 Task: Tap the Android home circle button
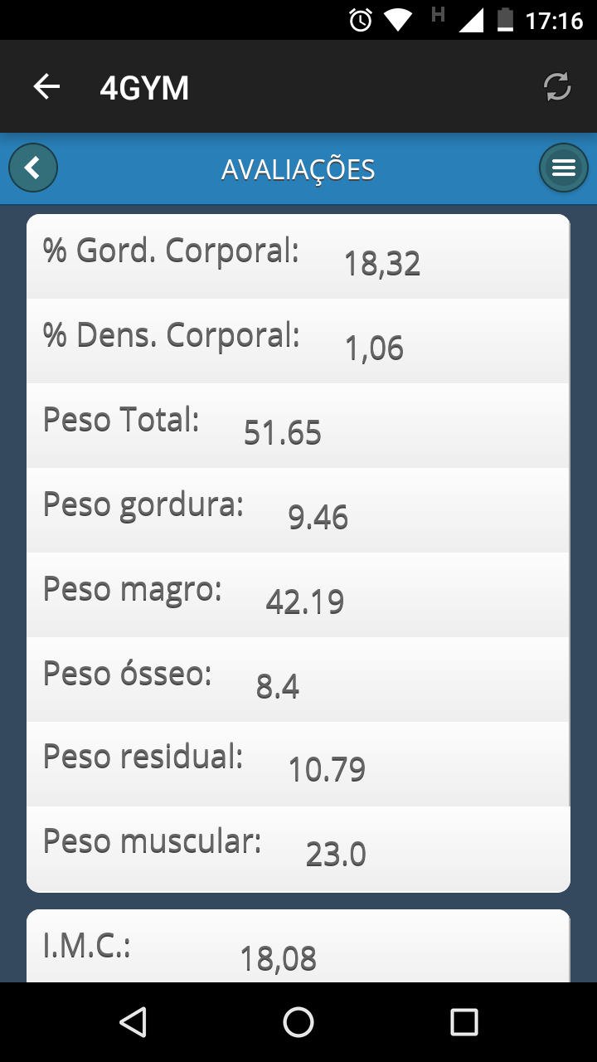(298, 1022)
